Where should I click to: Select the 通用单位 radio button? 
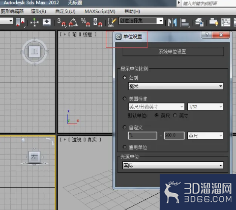(x=125, y=147)
